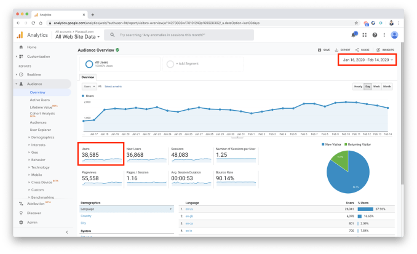Open the Users metric dropdown
417x254 pixels.
(x=89, y=87)
